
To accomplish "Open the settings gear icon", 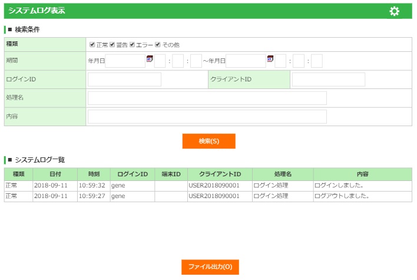I will pos(394,11).
